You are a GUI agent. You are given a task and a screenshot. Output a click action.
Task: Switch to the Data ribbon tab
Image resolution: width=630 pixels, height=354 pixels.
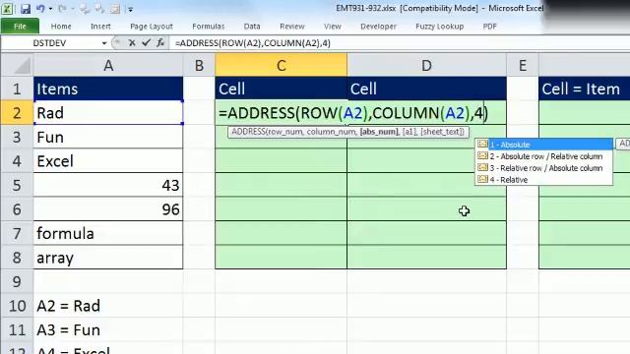point(252,27)
